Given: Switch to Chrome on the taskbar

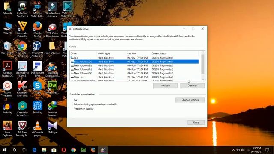Looking at the screenshot, I should (x=74, y=150).
